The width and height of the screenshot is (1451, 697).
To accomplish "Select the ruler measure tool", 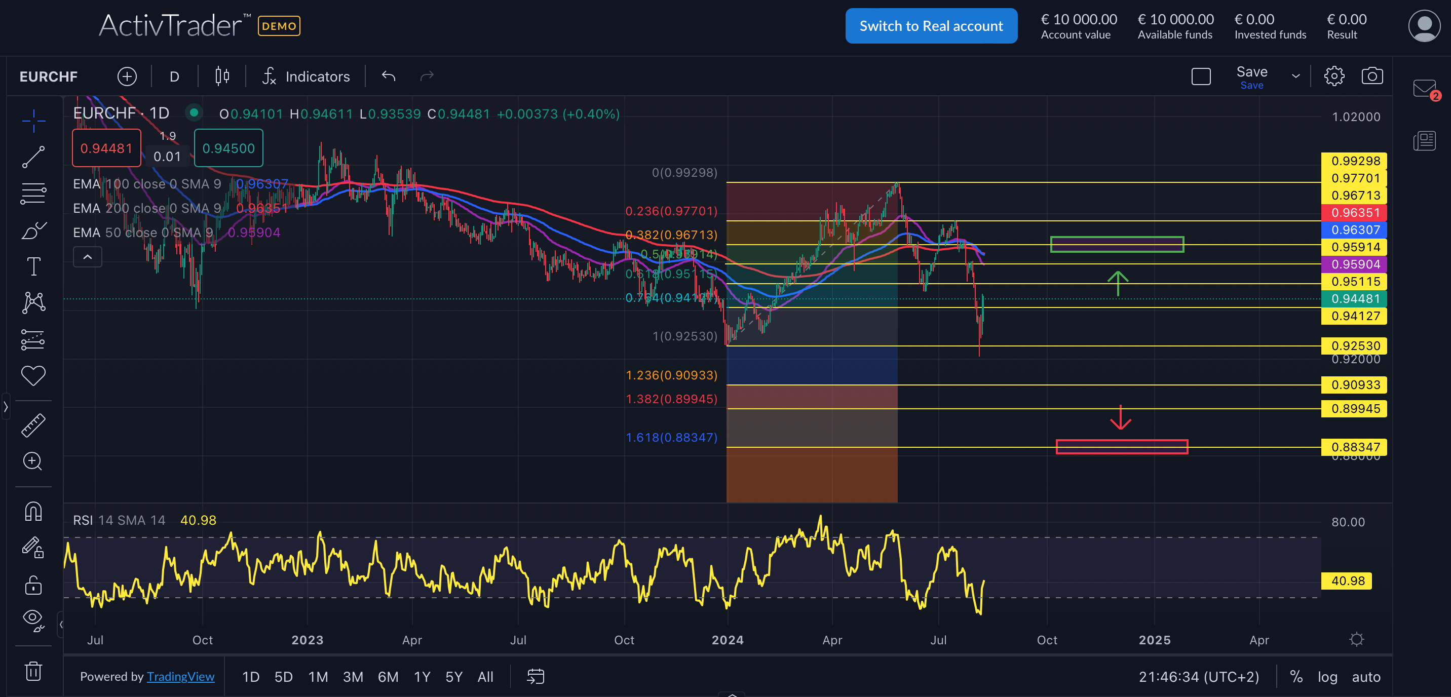I will click(x=34, y=425).
